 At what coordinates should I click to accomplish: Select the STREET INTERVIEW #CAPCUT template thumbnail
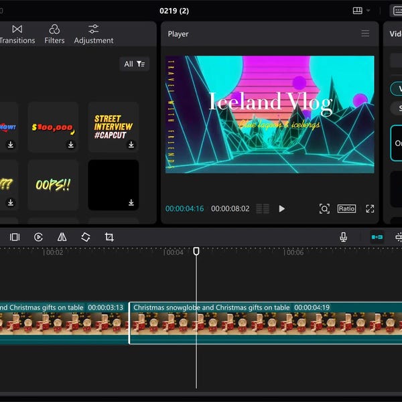(113, 127)
